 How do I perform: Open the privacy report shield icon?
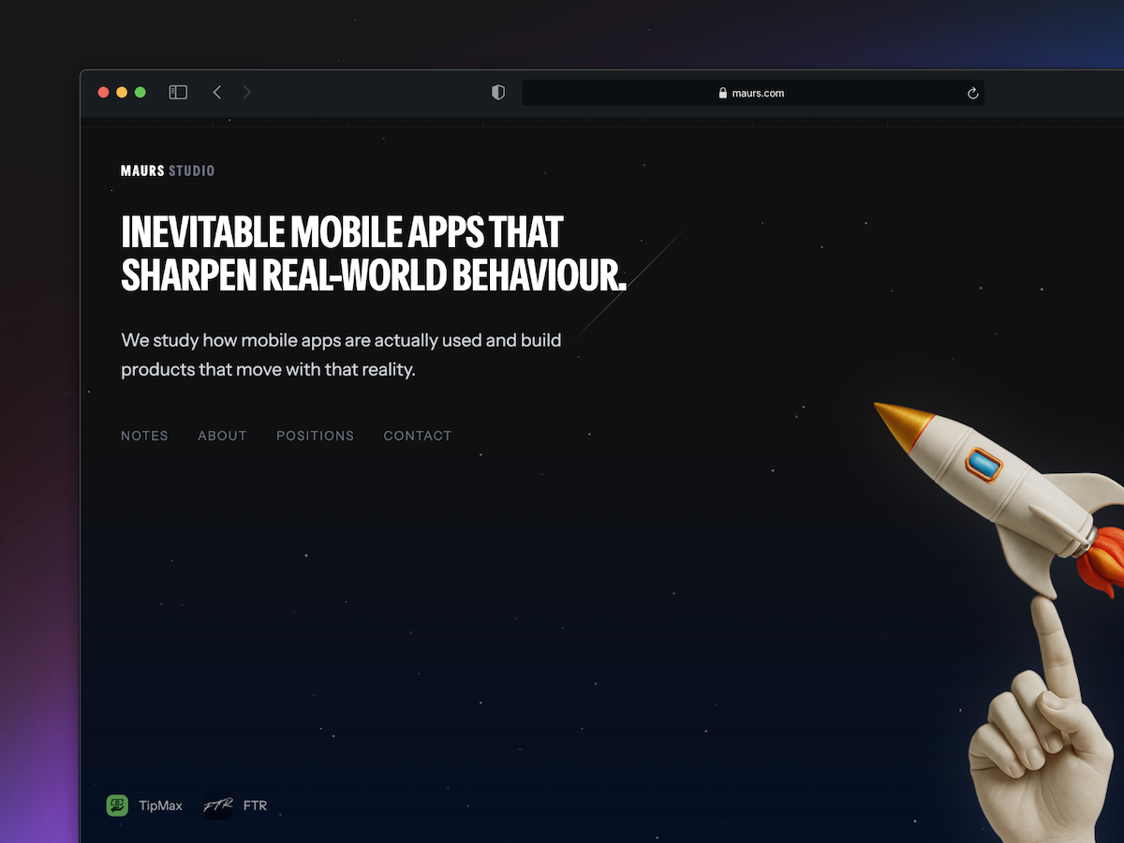coord(498,93)
